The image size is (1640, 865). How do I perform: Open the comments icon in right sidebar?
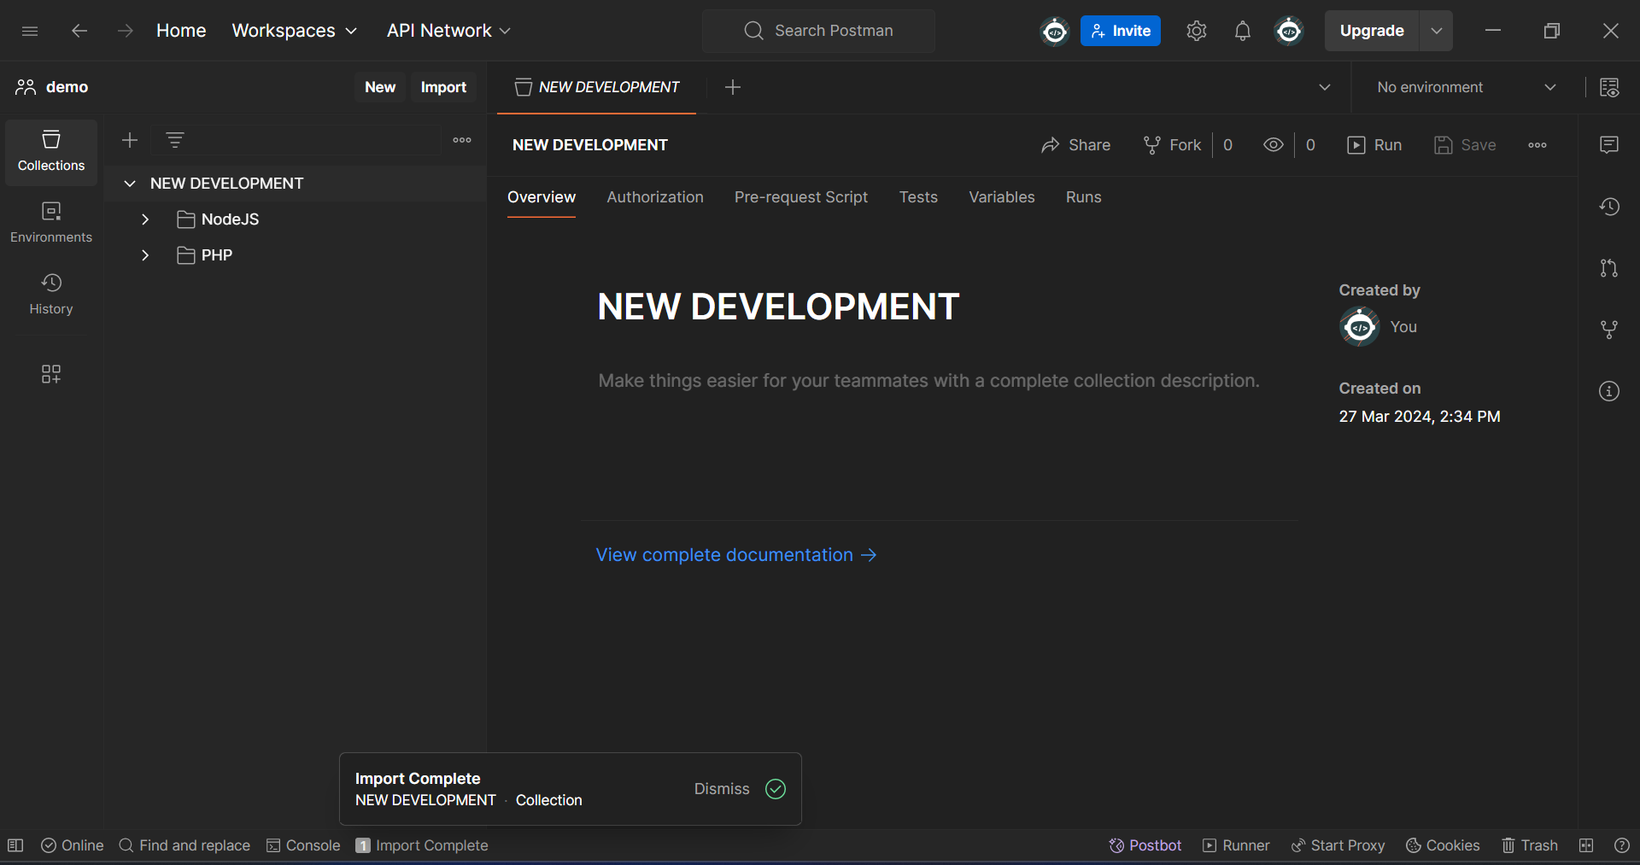click(x=1608, y=144)
